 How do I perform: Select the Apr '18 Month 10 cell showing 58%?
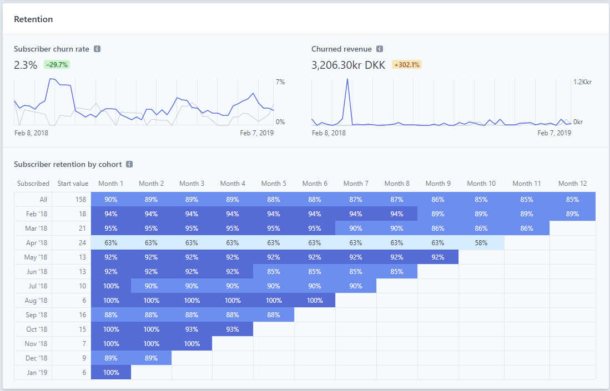coord(481,243)
